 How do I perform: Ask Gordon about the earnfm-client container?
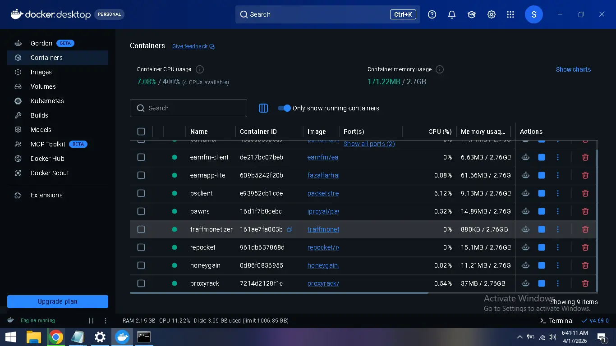tap(525, 157)
